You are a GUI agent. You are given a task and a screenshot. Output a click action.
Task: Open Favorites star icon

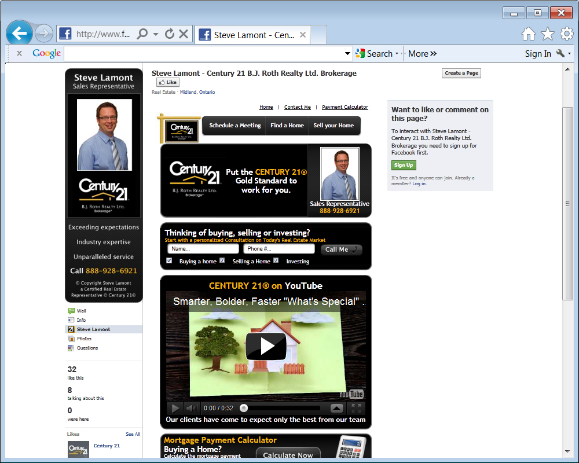coord(548,34)
